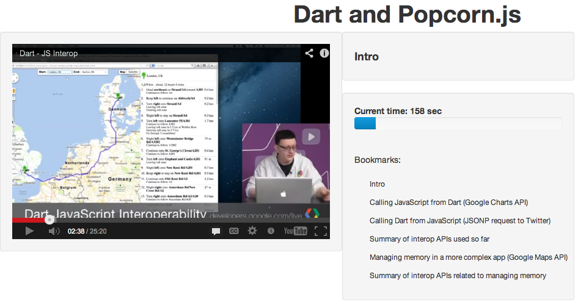Click the Bookmarks: label

coord(377,160)
